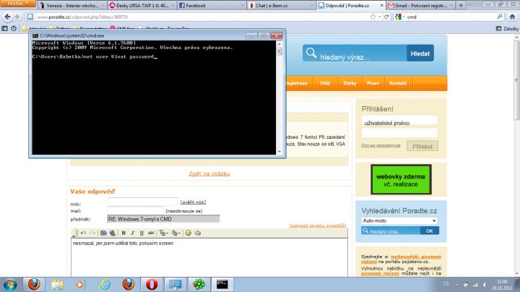Switch to the Venezia - Interier tab
Viewport: 520px width, 292px height.
[71, 5]
